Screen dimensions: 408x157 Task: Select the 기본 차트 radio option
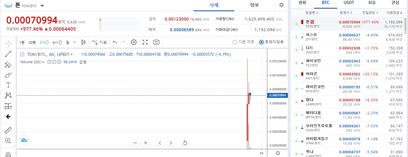(x=243, y=42)
